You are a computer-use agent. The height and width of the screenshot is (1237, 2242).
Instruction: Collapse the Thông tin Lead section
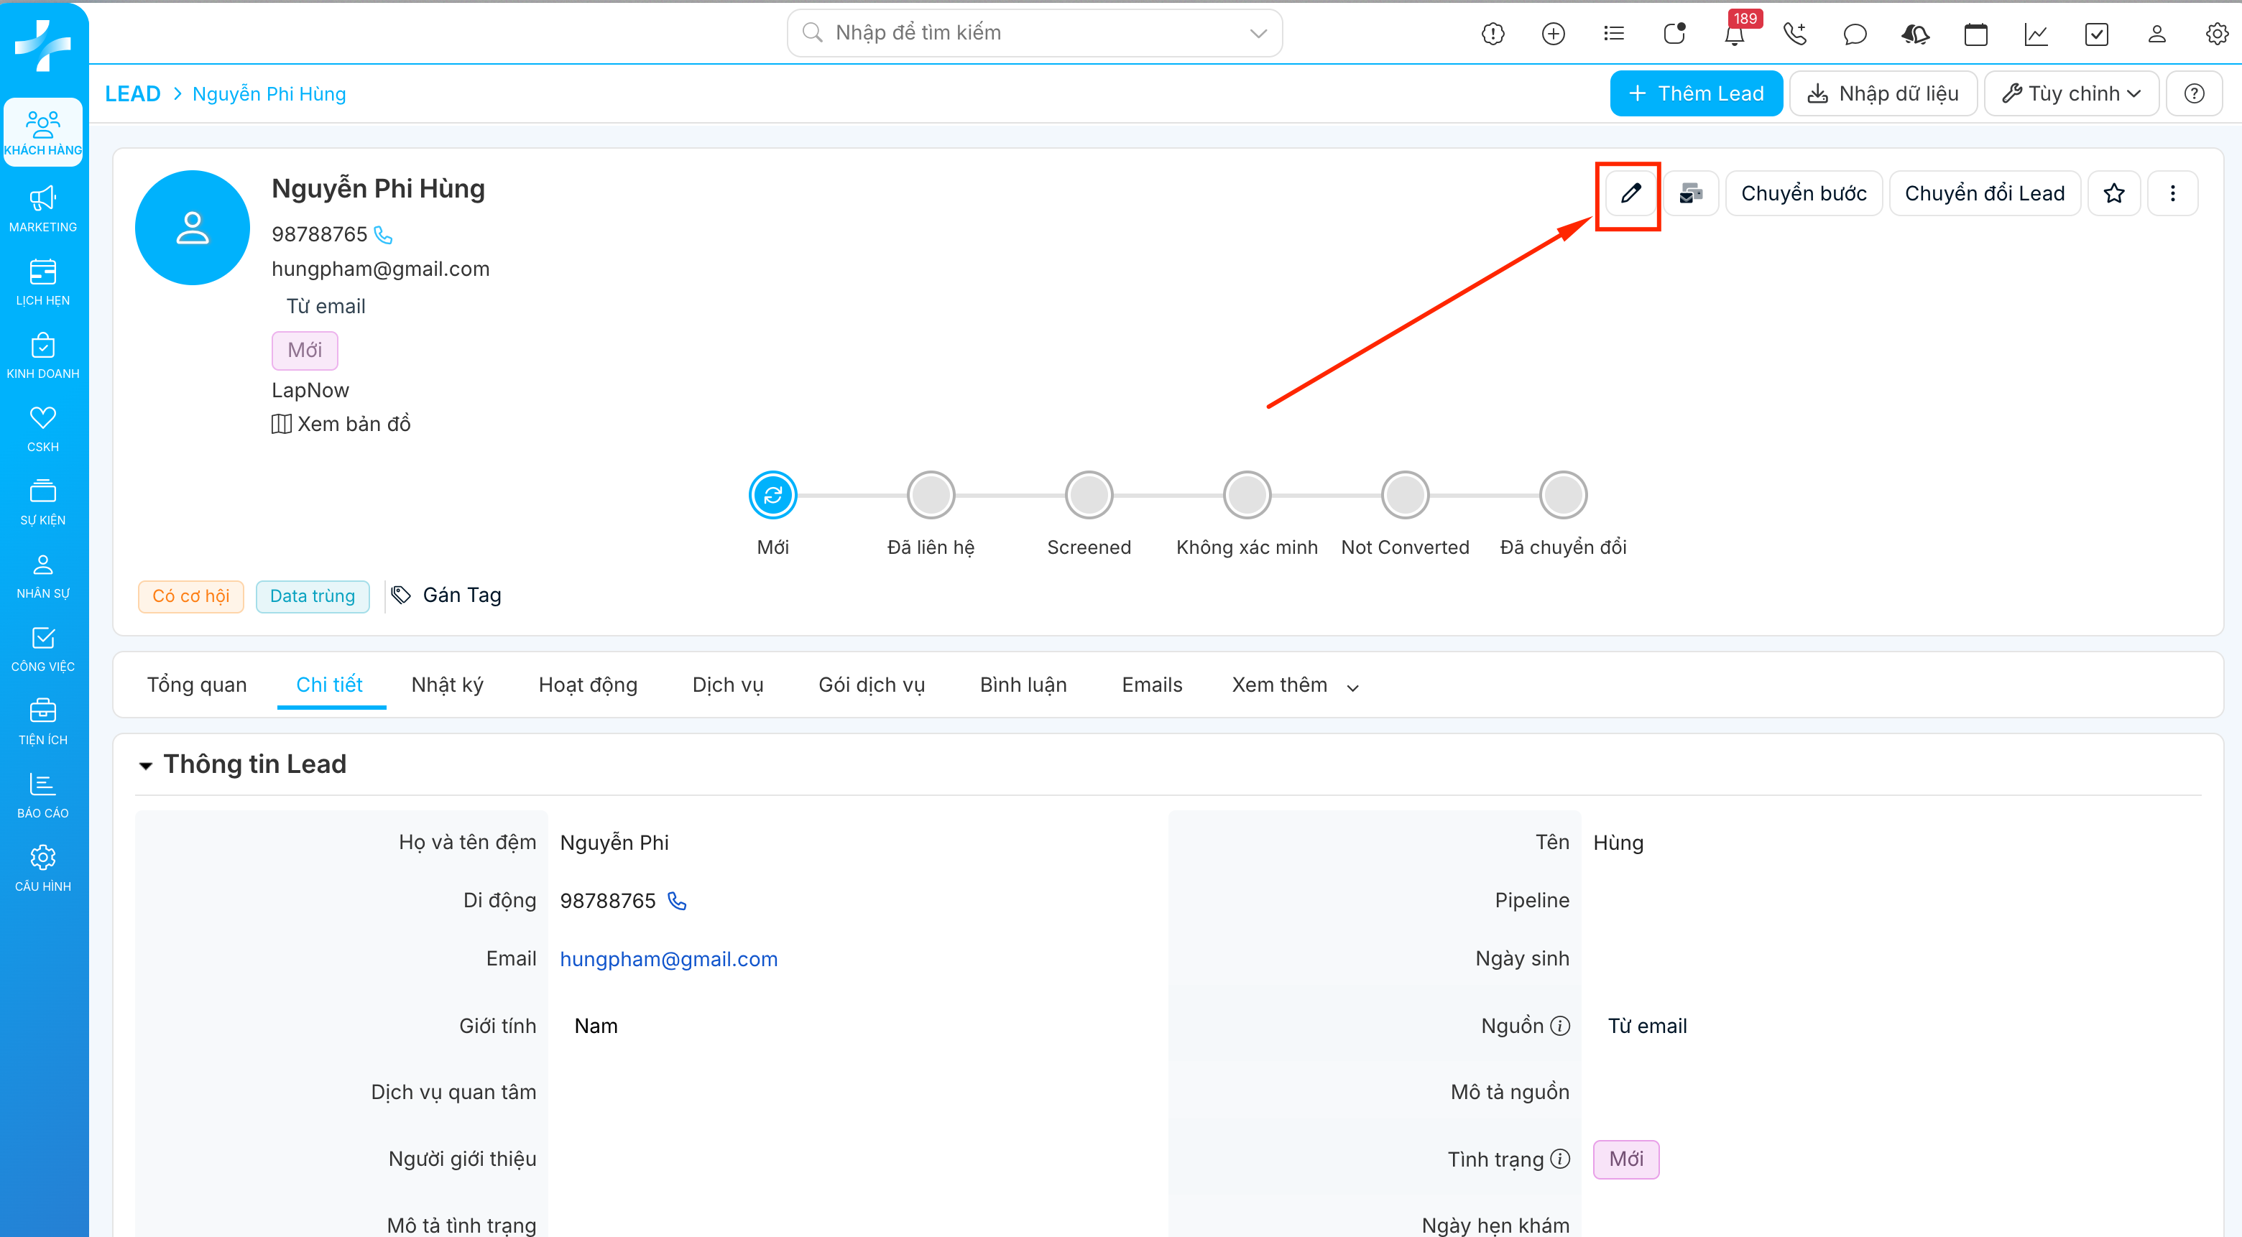[x=146, y=766]
